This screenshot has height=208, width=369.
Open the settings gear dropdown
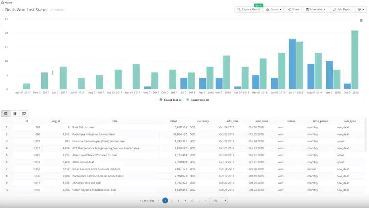point(361,9)
